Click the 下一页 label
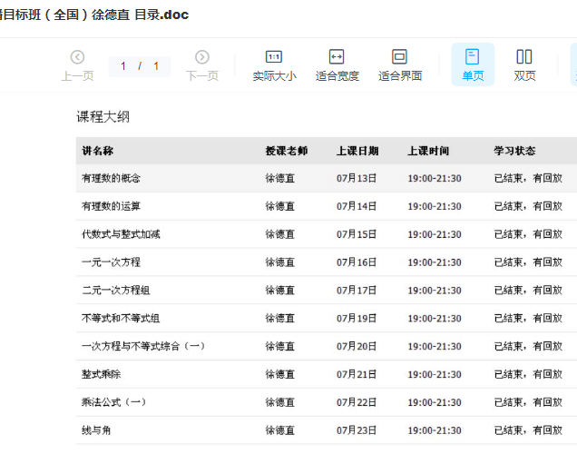The width and height of the screenshot is (577, 474). [x=201, y=76]
